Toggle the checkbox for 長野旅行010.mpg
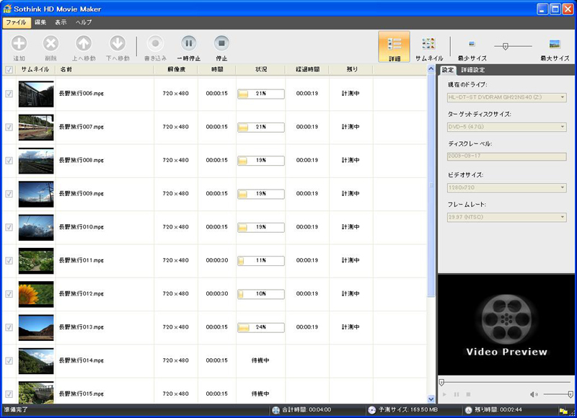 (x=9, y=227)
